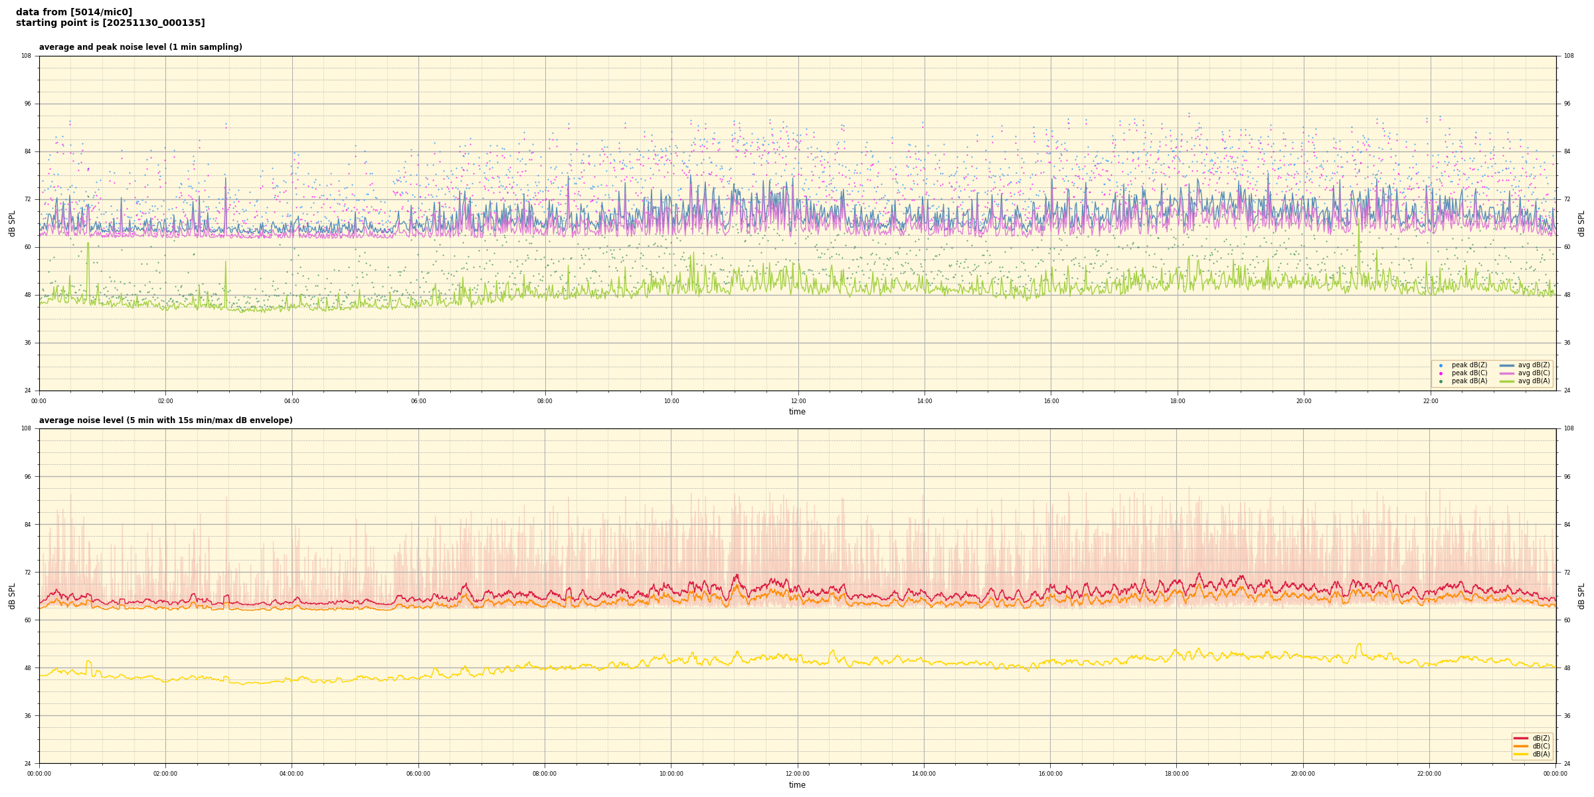The height and width of the screenshot is (797, 1594).
Task: Click the 06:00 tick on top chart
Action: (x=418, y=401)
